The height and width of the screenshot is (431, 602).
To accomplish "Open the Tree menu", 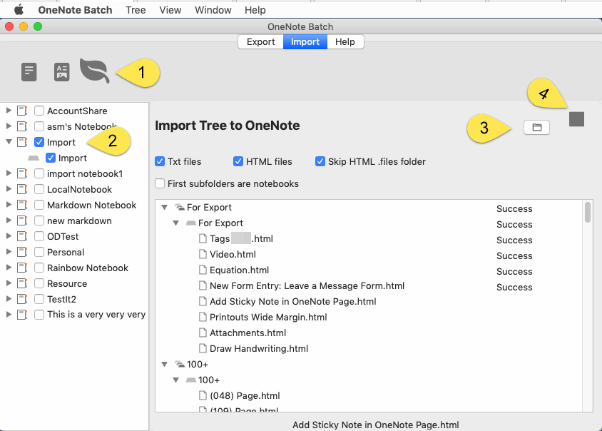I will (136, 10).
